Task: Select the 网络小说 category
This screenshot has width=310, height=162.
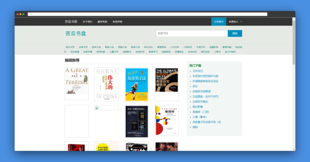Action: pos(109,47)
